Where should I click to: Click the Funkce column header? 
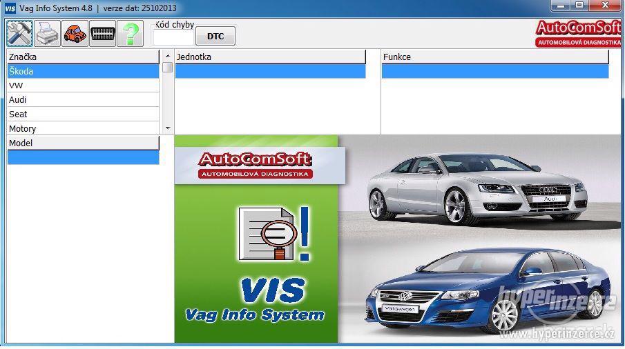click(x=495, y=57)
